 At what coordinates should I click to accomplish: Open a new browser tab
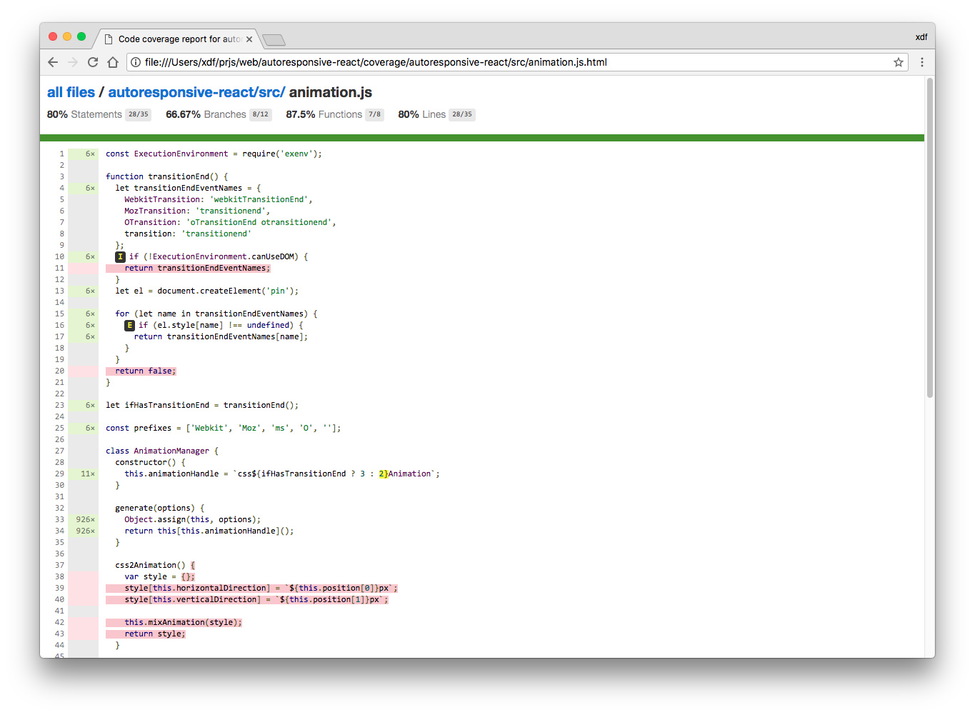click(x=274, y=40)
